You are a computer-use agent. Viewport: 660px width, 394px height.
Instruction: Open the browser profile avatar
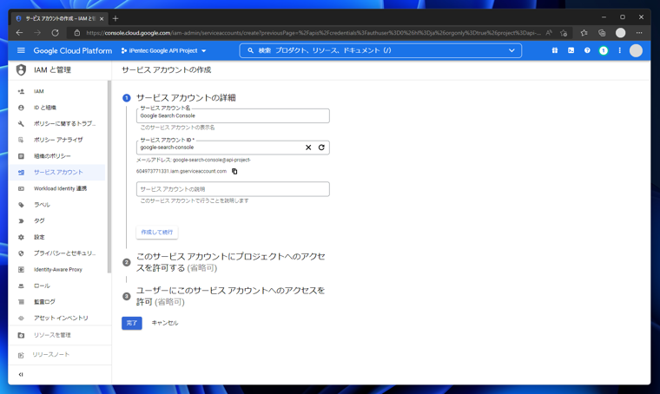[x=620, y=33]
